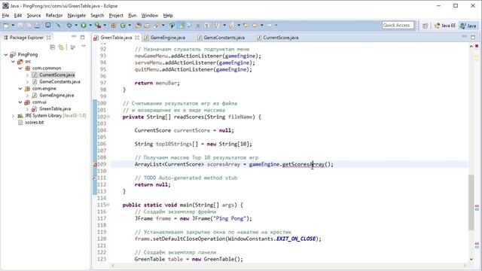
Task: Click the Back navigation arrow icon
Action: (255, 26)
